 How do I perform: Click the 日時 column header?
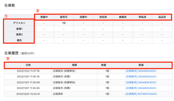pyautogui.click(x=28, y=65)
